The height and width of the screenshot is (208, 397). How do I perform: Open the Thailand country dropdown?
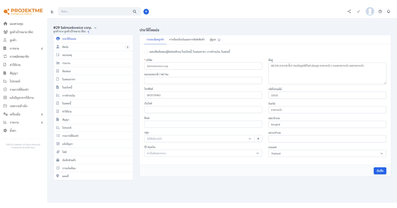click(x=327, y=154)
